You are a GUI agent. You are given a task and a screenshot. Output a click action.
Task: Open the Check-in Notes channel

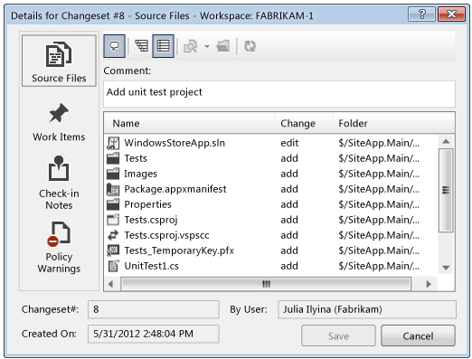tap(59, 183)
